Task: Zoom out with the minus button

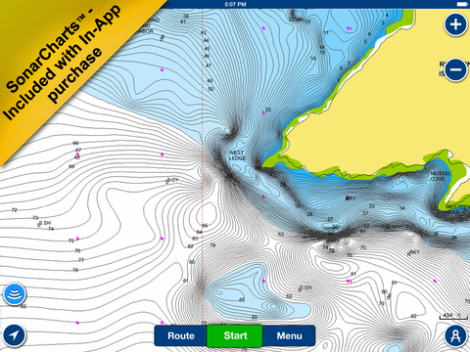Action: (x=455, y=69)
